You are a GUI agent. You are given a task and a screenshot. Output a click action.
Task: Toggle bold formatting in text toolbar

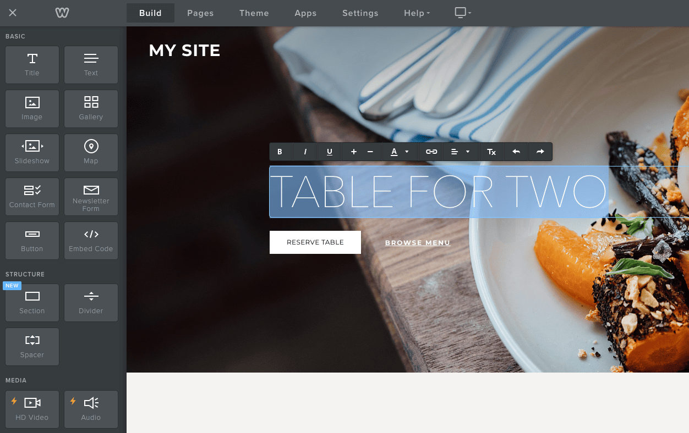pos(280,152)
